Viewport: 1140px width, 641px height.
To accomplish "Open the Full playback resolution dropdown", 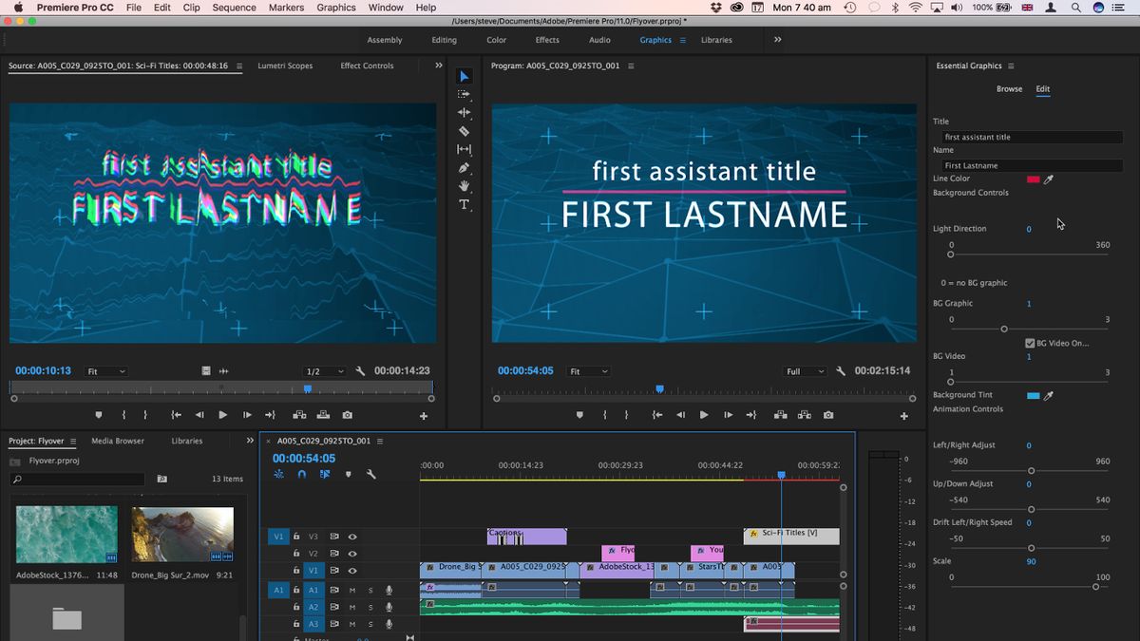I will pos(807,371).
